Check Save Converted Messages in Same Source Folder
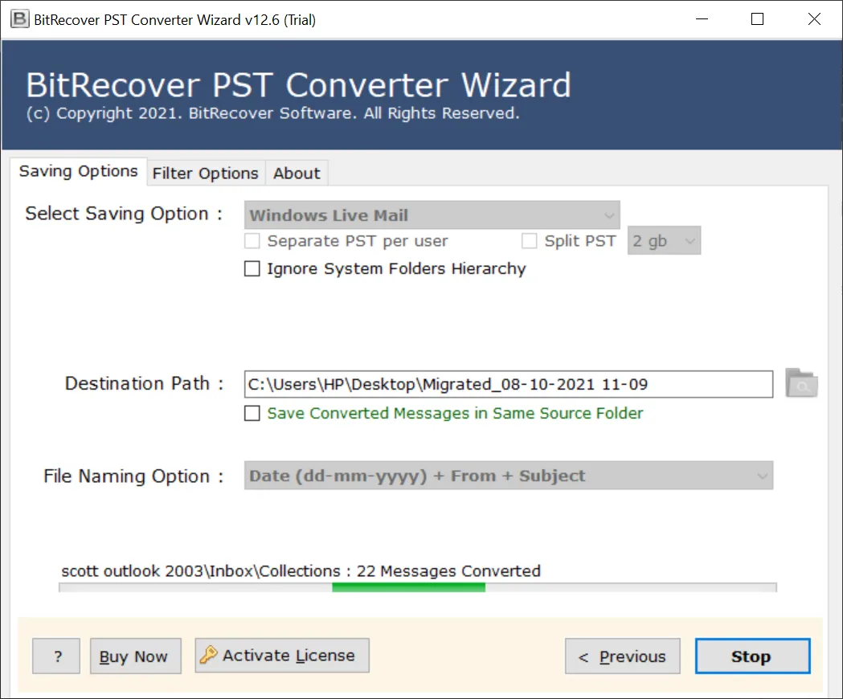The height and width of the screenshot is (699, 843). [x=252, y=413]
